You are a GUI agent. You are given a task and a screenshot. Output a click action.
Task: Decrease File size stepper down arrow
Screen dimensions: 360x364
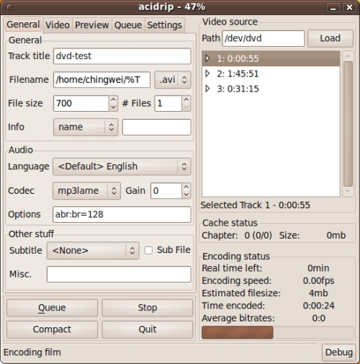(x=113, y=107)
